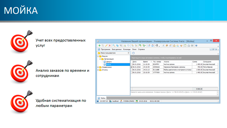Expand the Отчеты tree node
This screenshot has height=128, width=227.
point(98,70)
